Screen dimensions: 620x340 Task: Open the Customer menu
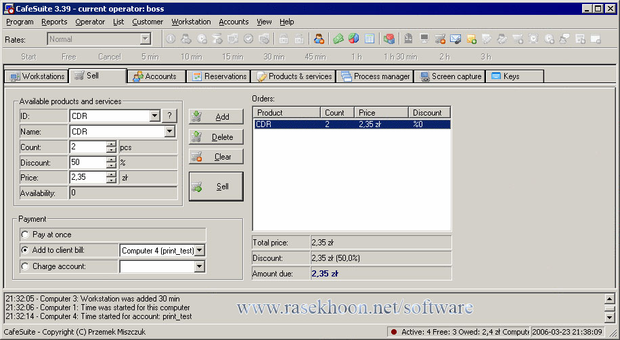(x=148, y=22)
